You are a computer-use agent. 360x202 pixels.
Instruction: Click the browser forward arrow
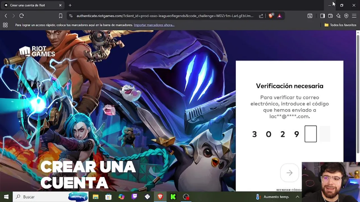[x=13, y=16]
